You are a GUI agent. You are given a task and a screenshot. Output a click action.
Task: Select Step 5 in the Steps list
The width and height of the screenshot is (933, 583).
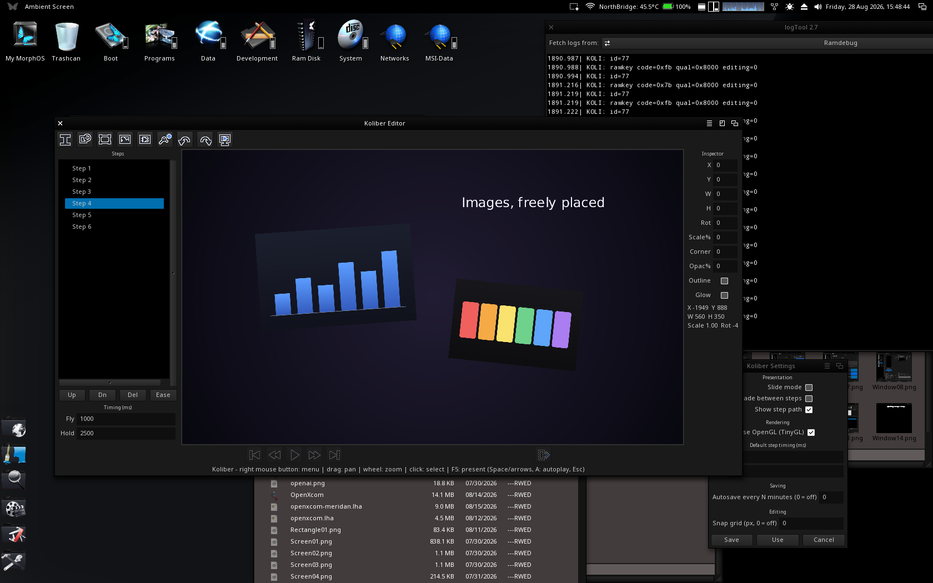point(114,215)
